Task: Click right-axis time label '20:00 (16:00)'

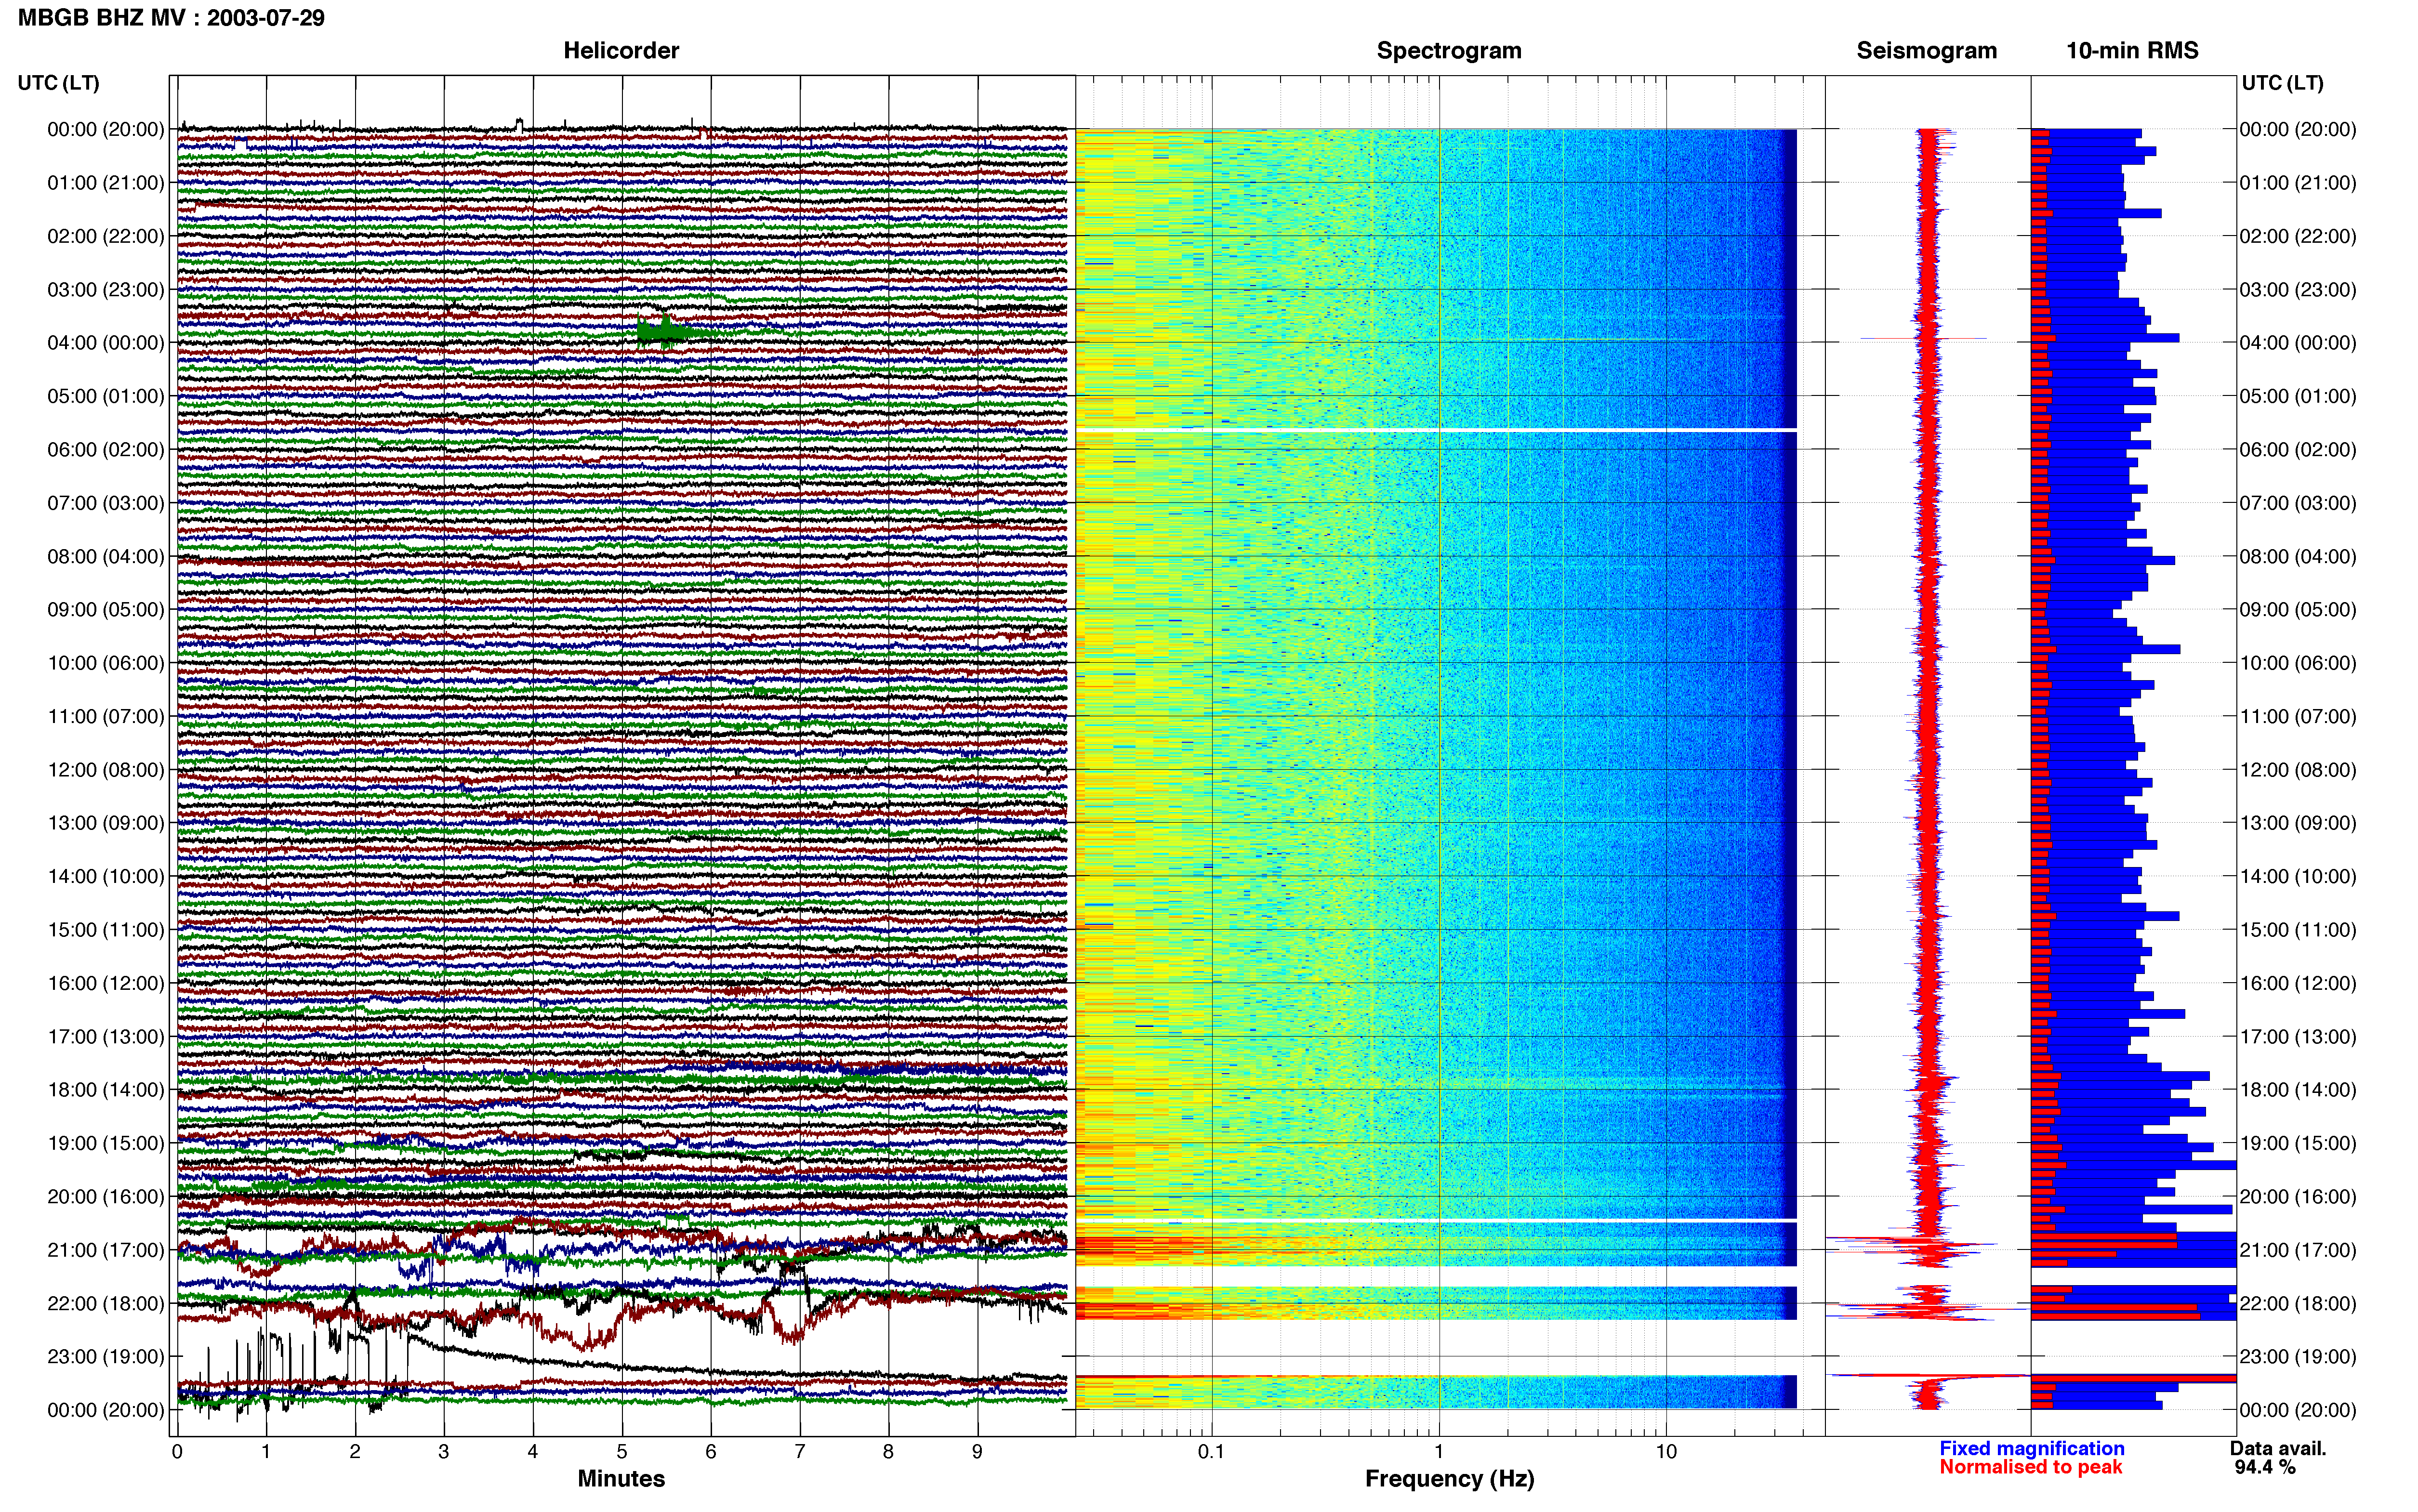Action: click(2298, 1197)
